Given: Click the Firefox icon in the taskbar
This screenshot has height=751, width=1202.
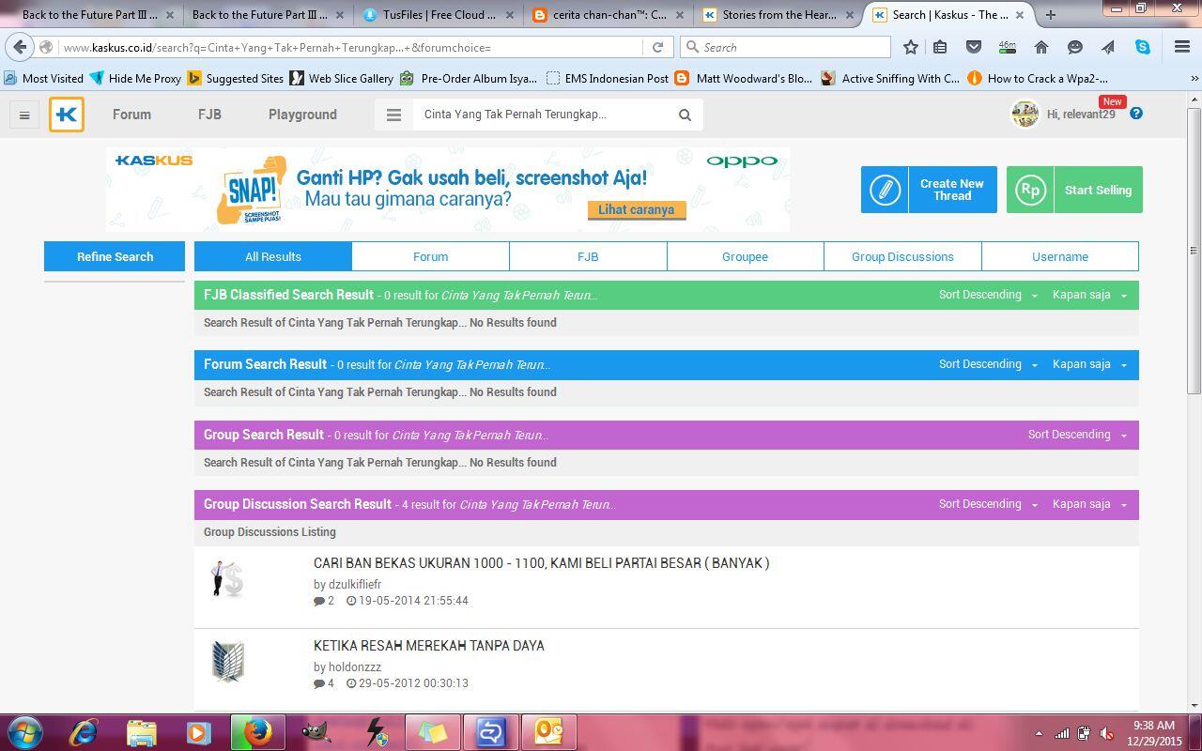Looking at the screenshot, I should click(257, 731).
